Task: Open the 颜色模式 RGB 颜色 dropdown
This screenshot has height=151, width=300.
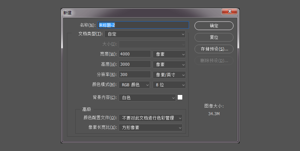Action: pyautogui.click(x=135, y=85)
